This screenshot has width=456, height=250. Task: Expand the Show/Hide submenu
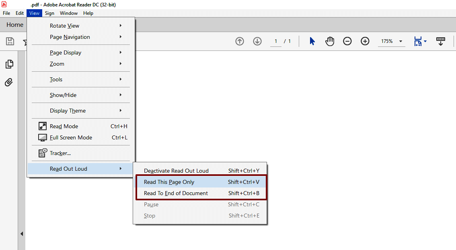(64, 95)
